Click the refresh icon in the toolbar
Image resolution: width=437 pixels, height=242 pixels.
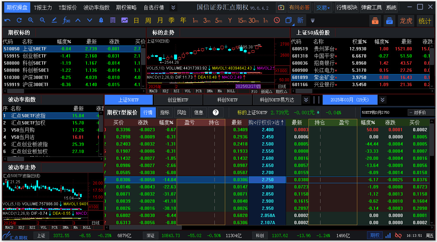click(x=19, y=20)
